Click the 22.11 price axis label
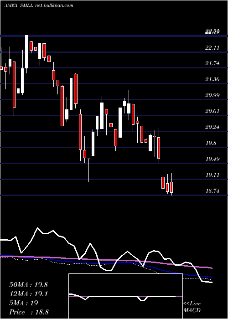Image resolution: width=228 pixels, height=319 pixels. click(212, 47)
